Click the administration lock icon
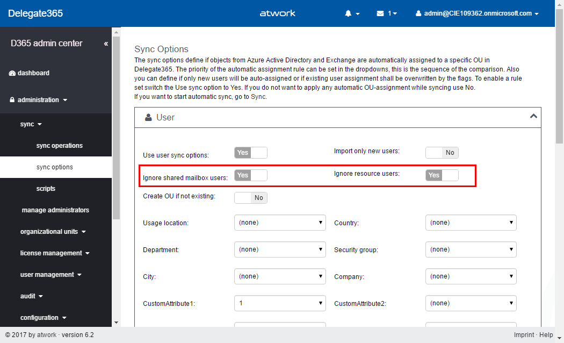The height and width of the screenshot is (343, 564). (x=12, y=100)
